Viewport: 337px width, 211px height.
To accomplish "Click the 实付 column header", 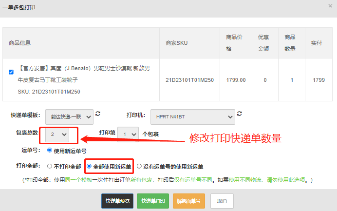I will click(316, 43).
